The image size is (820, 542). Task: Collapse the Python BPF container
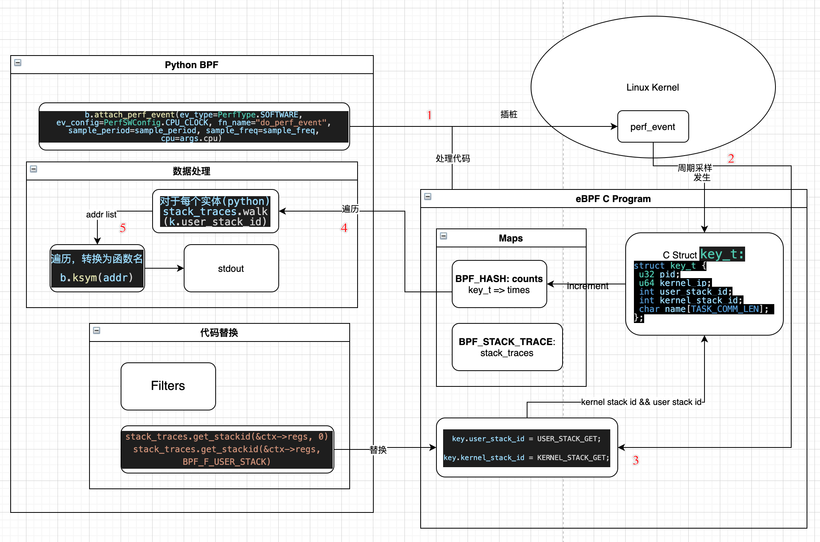point(18,63)
